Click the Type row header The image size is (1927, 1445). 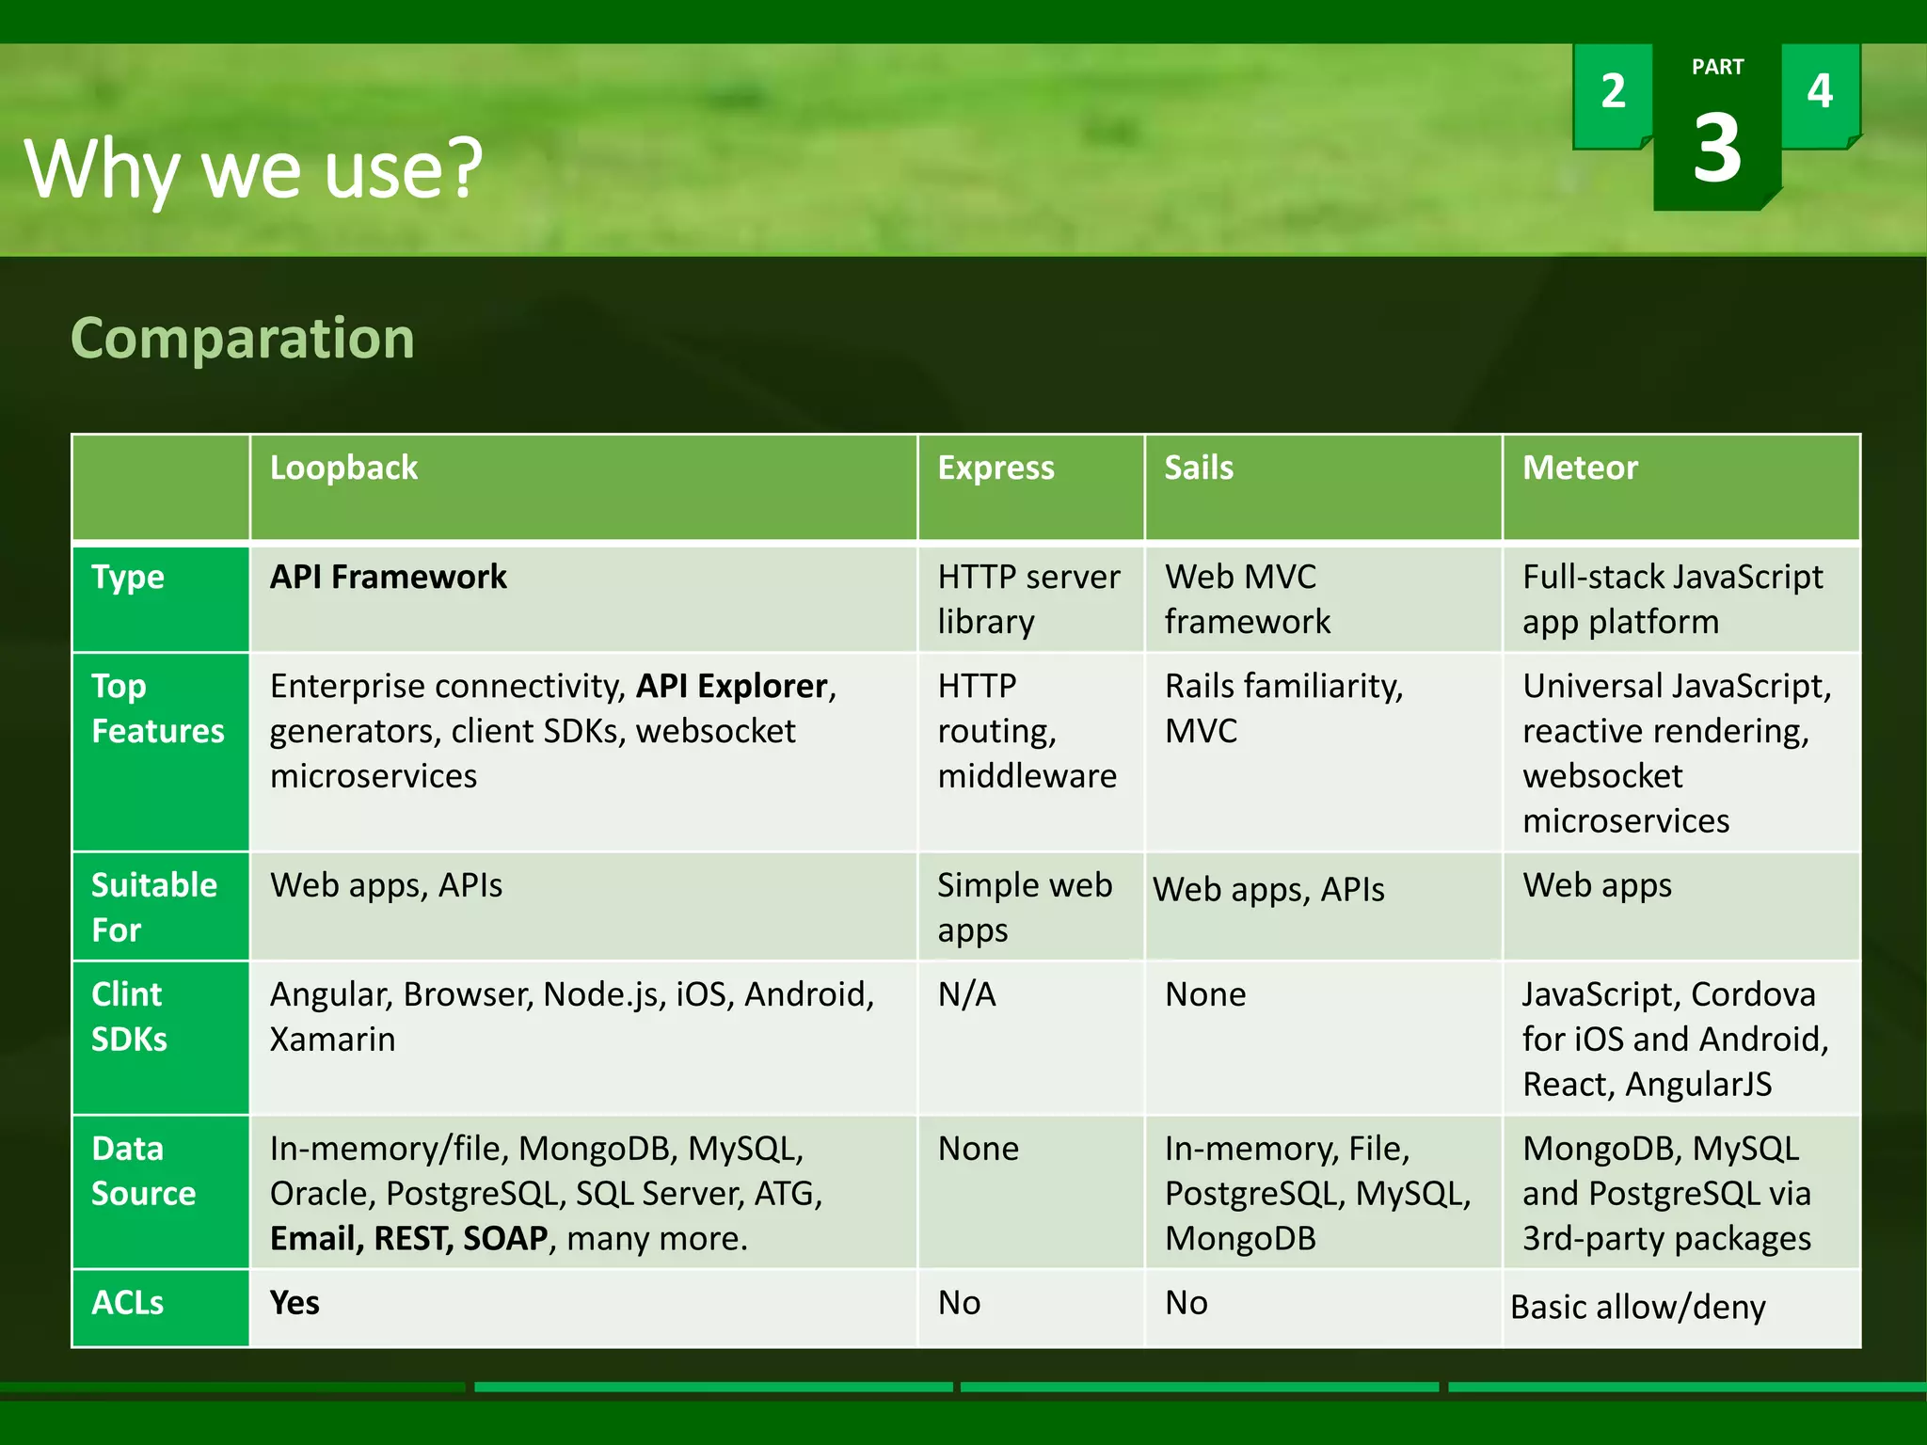161,598
